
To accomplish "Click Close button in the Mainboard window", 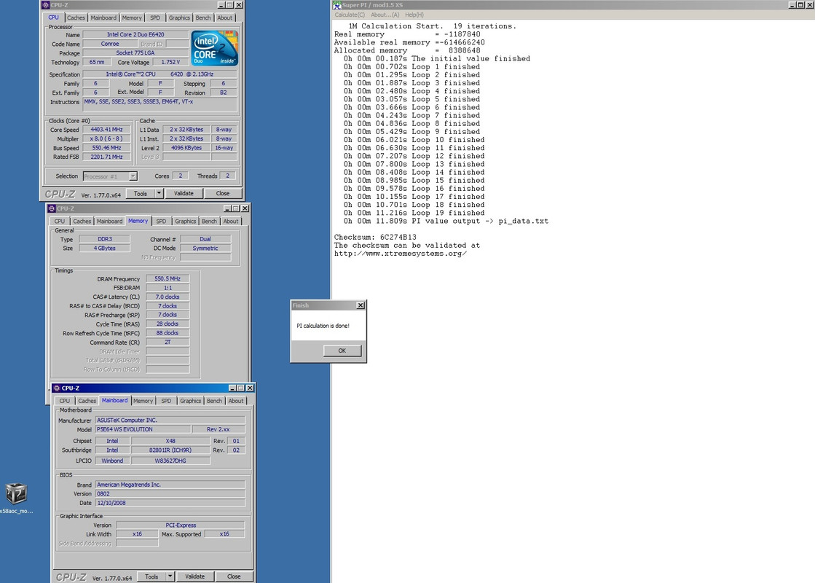I will point(234,576).
